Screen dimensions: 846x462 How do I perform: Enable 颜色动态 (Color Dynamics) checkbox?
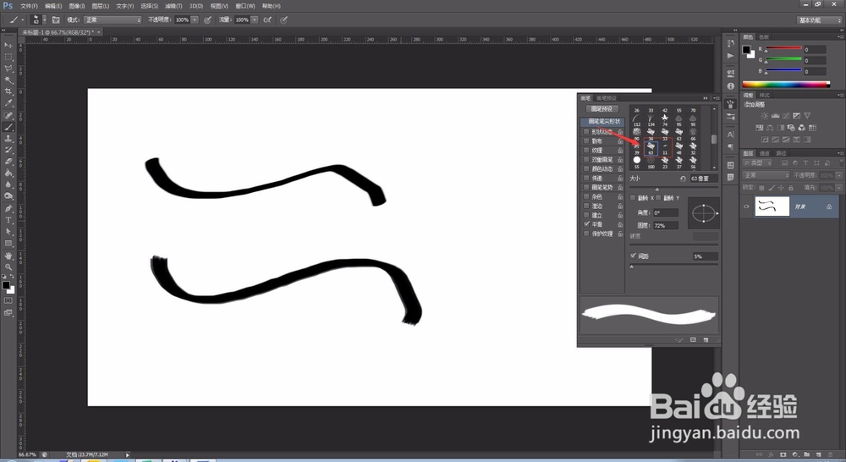pos(586,168)
